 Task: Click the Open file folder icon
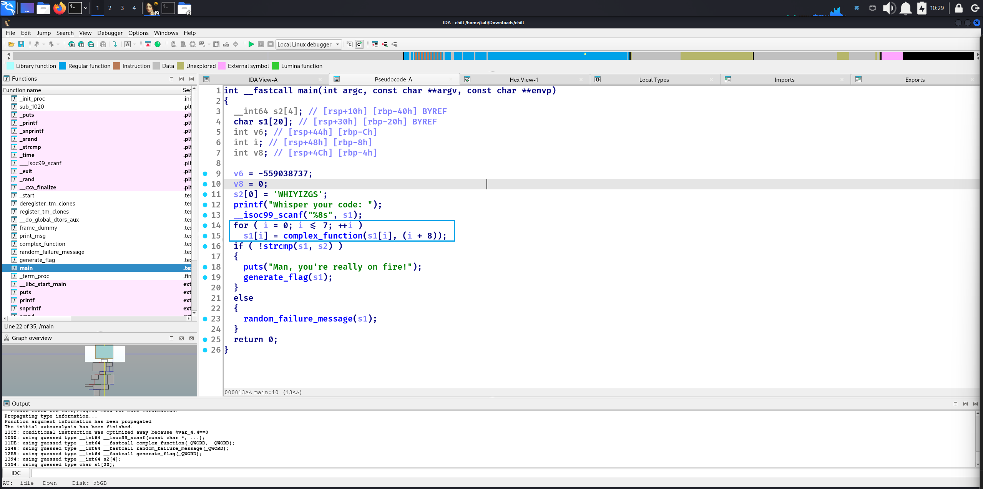(11, 44)
